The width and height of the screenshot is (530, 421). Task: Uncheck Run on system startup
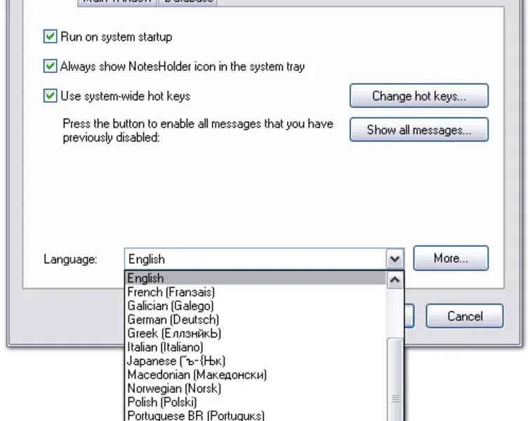click(x=50, y=36)
